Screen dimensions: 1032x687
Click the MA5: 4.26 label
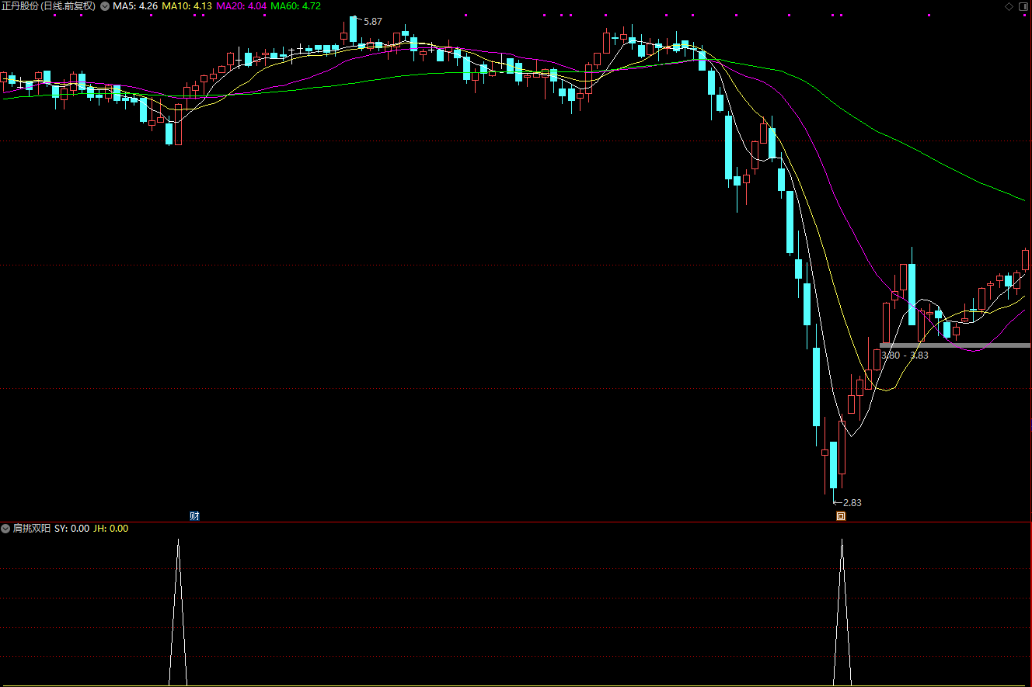[x=135, y=6]
